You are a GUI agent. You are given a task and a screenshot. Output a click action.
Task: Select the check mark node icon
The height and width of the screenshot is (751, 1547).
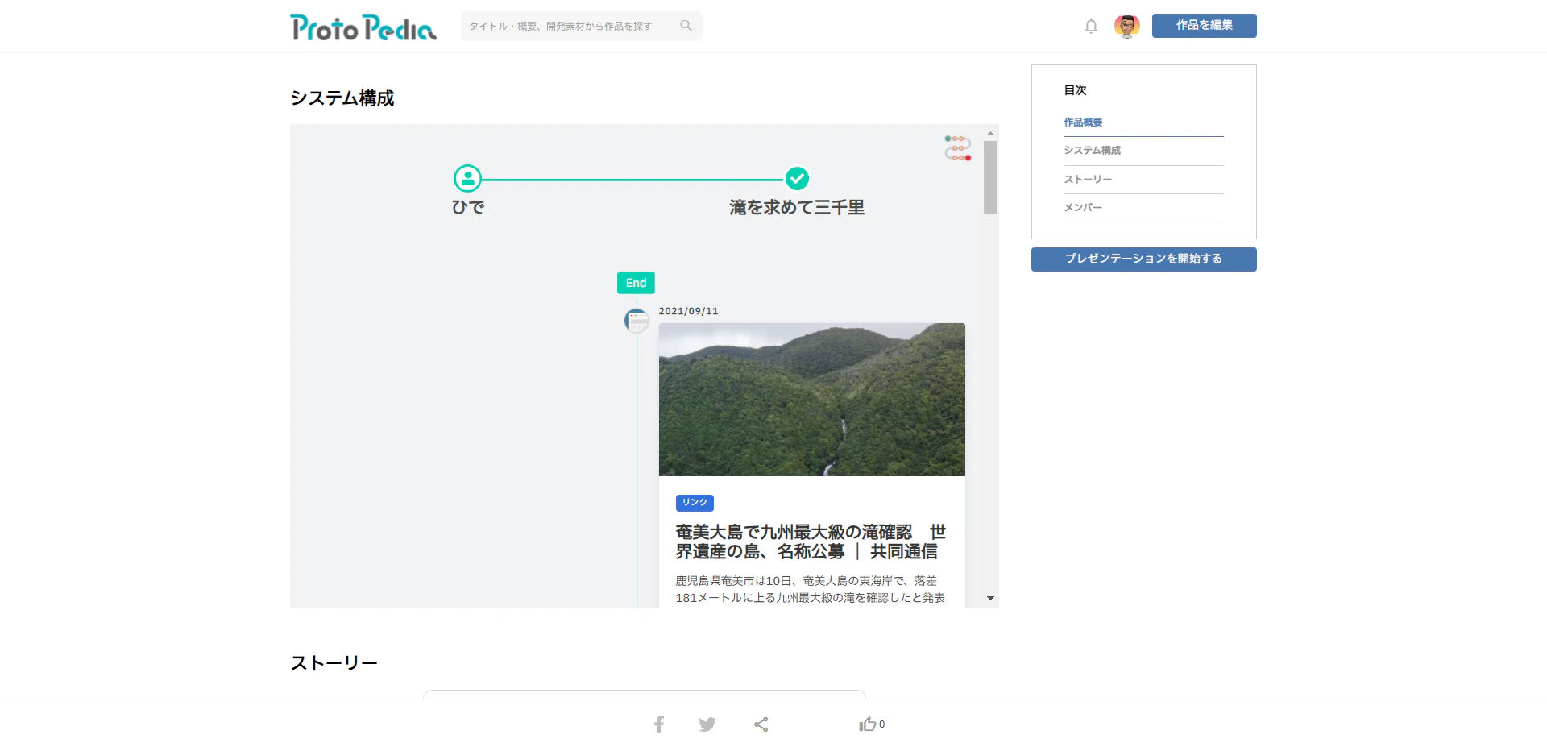(797, 178)
